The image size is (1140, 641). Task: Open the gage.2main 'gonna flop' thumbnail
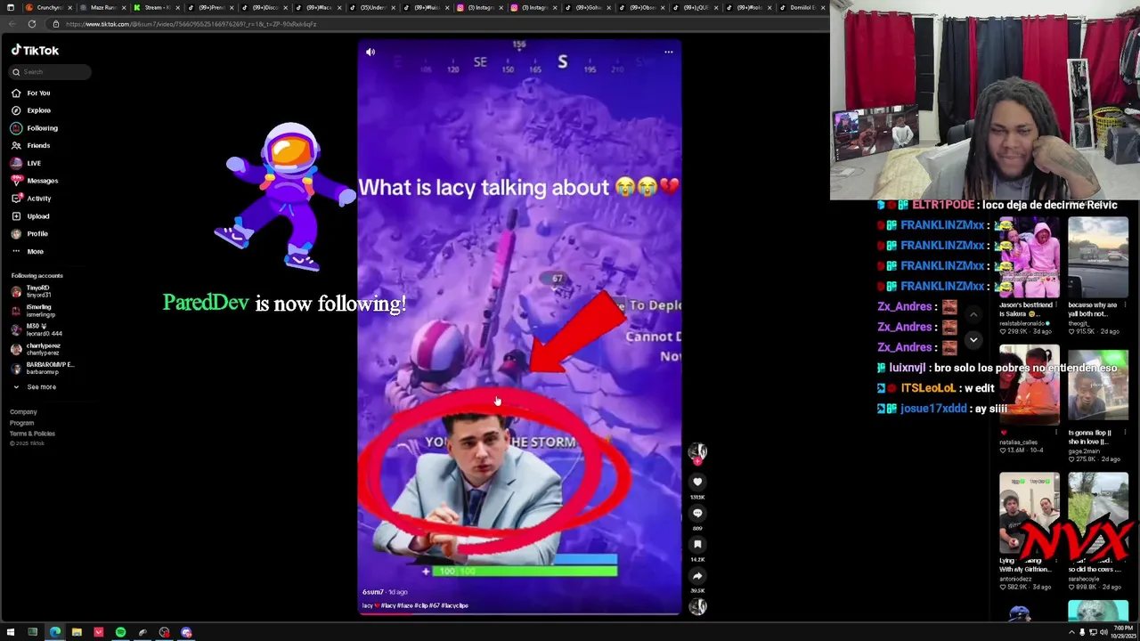point(1097,385)
